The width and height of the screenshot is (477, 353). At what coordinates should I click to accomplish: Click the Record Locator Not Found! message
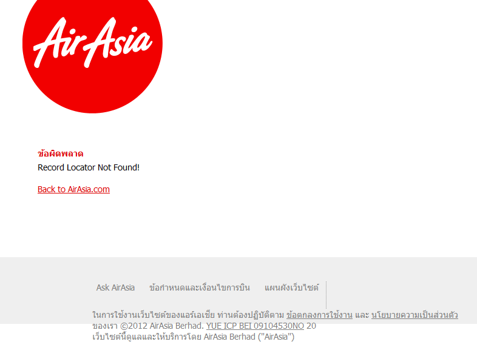pos(89,167)
